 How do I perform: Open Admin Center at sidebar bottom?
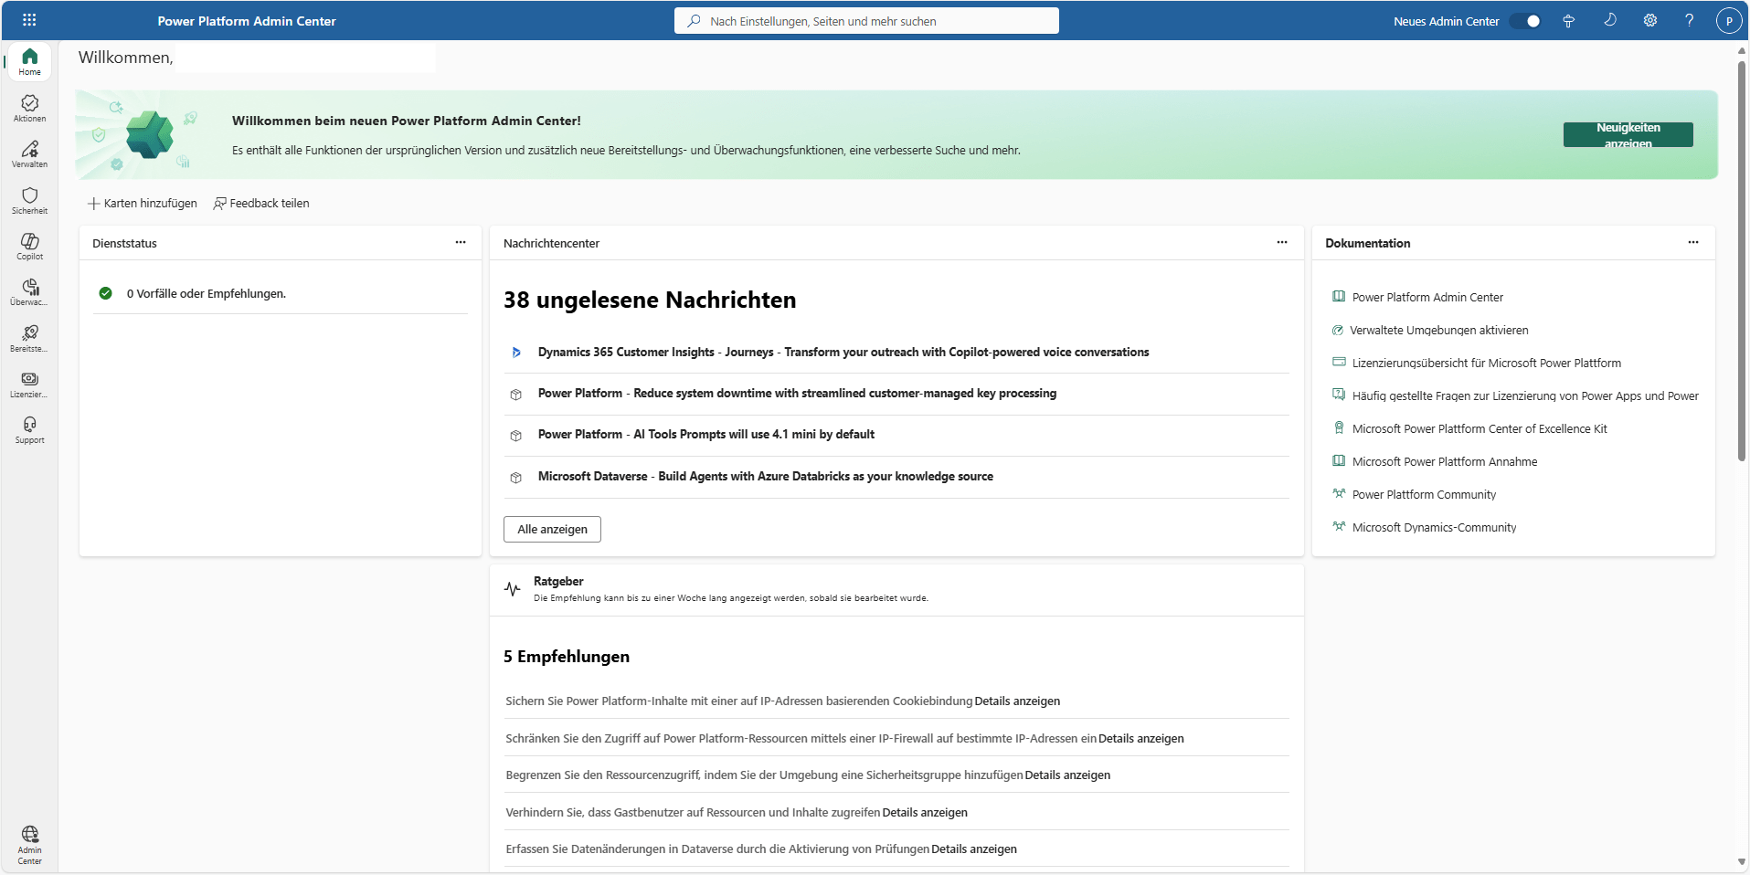29,844
